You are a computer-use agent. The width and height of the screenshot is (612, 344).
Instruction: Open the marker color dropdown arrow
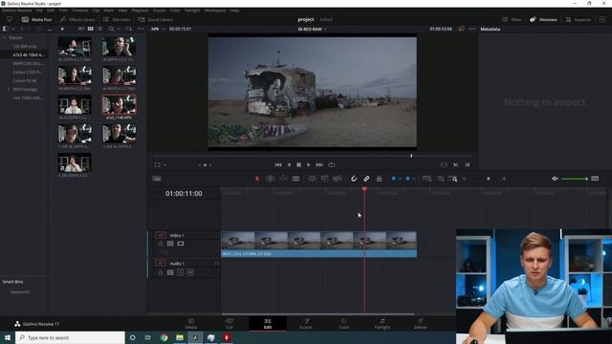pos(413,179)
